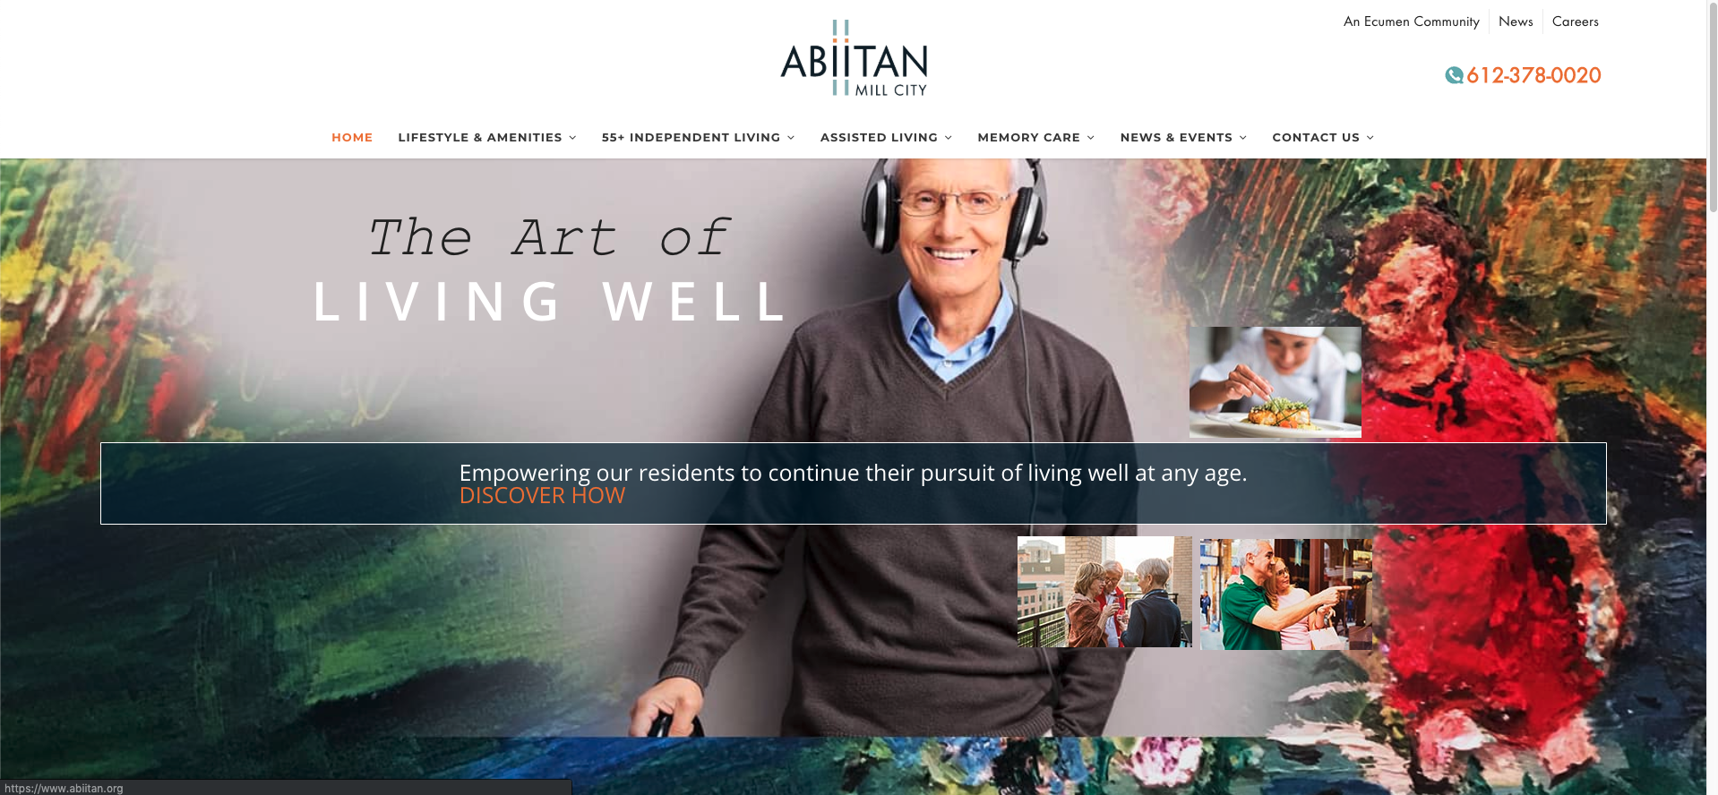1718x795 pixels.
Task: Go to the Home menu item
Action: 352,137
